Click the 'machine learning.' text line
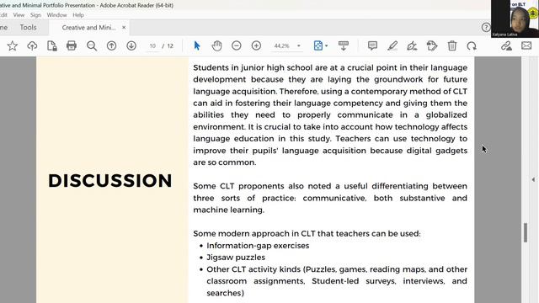The width and height of the screenshot is (539, 303). [x=228, y=210]
